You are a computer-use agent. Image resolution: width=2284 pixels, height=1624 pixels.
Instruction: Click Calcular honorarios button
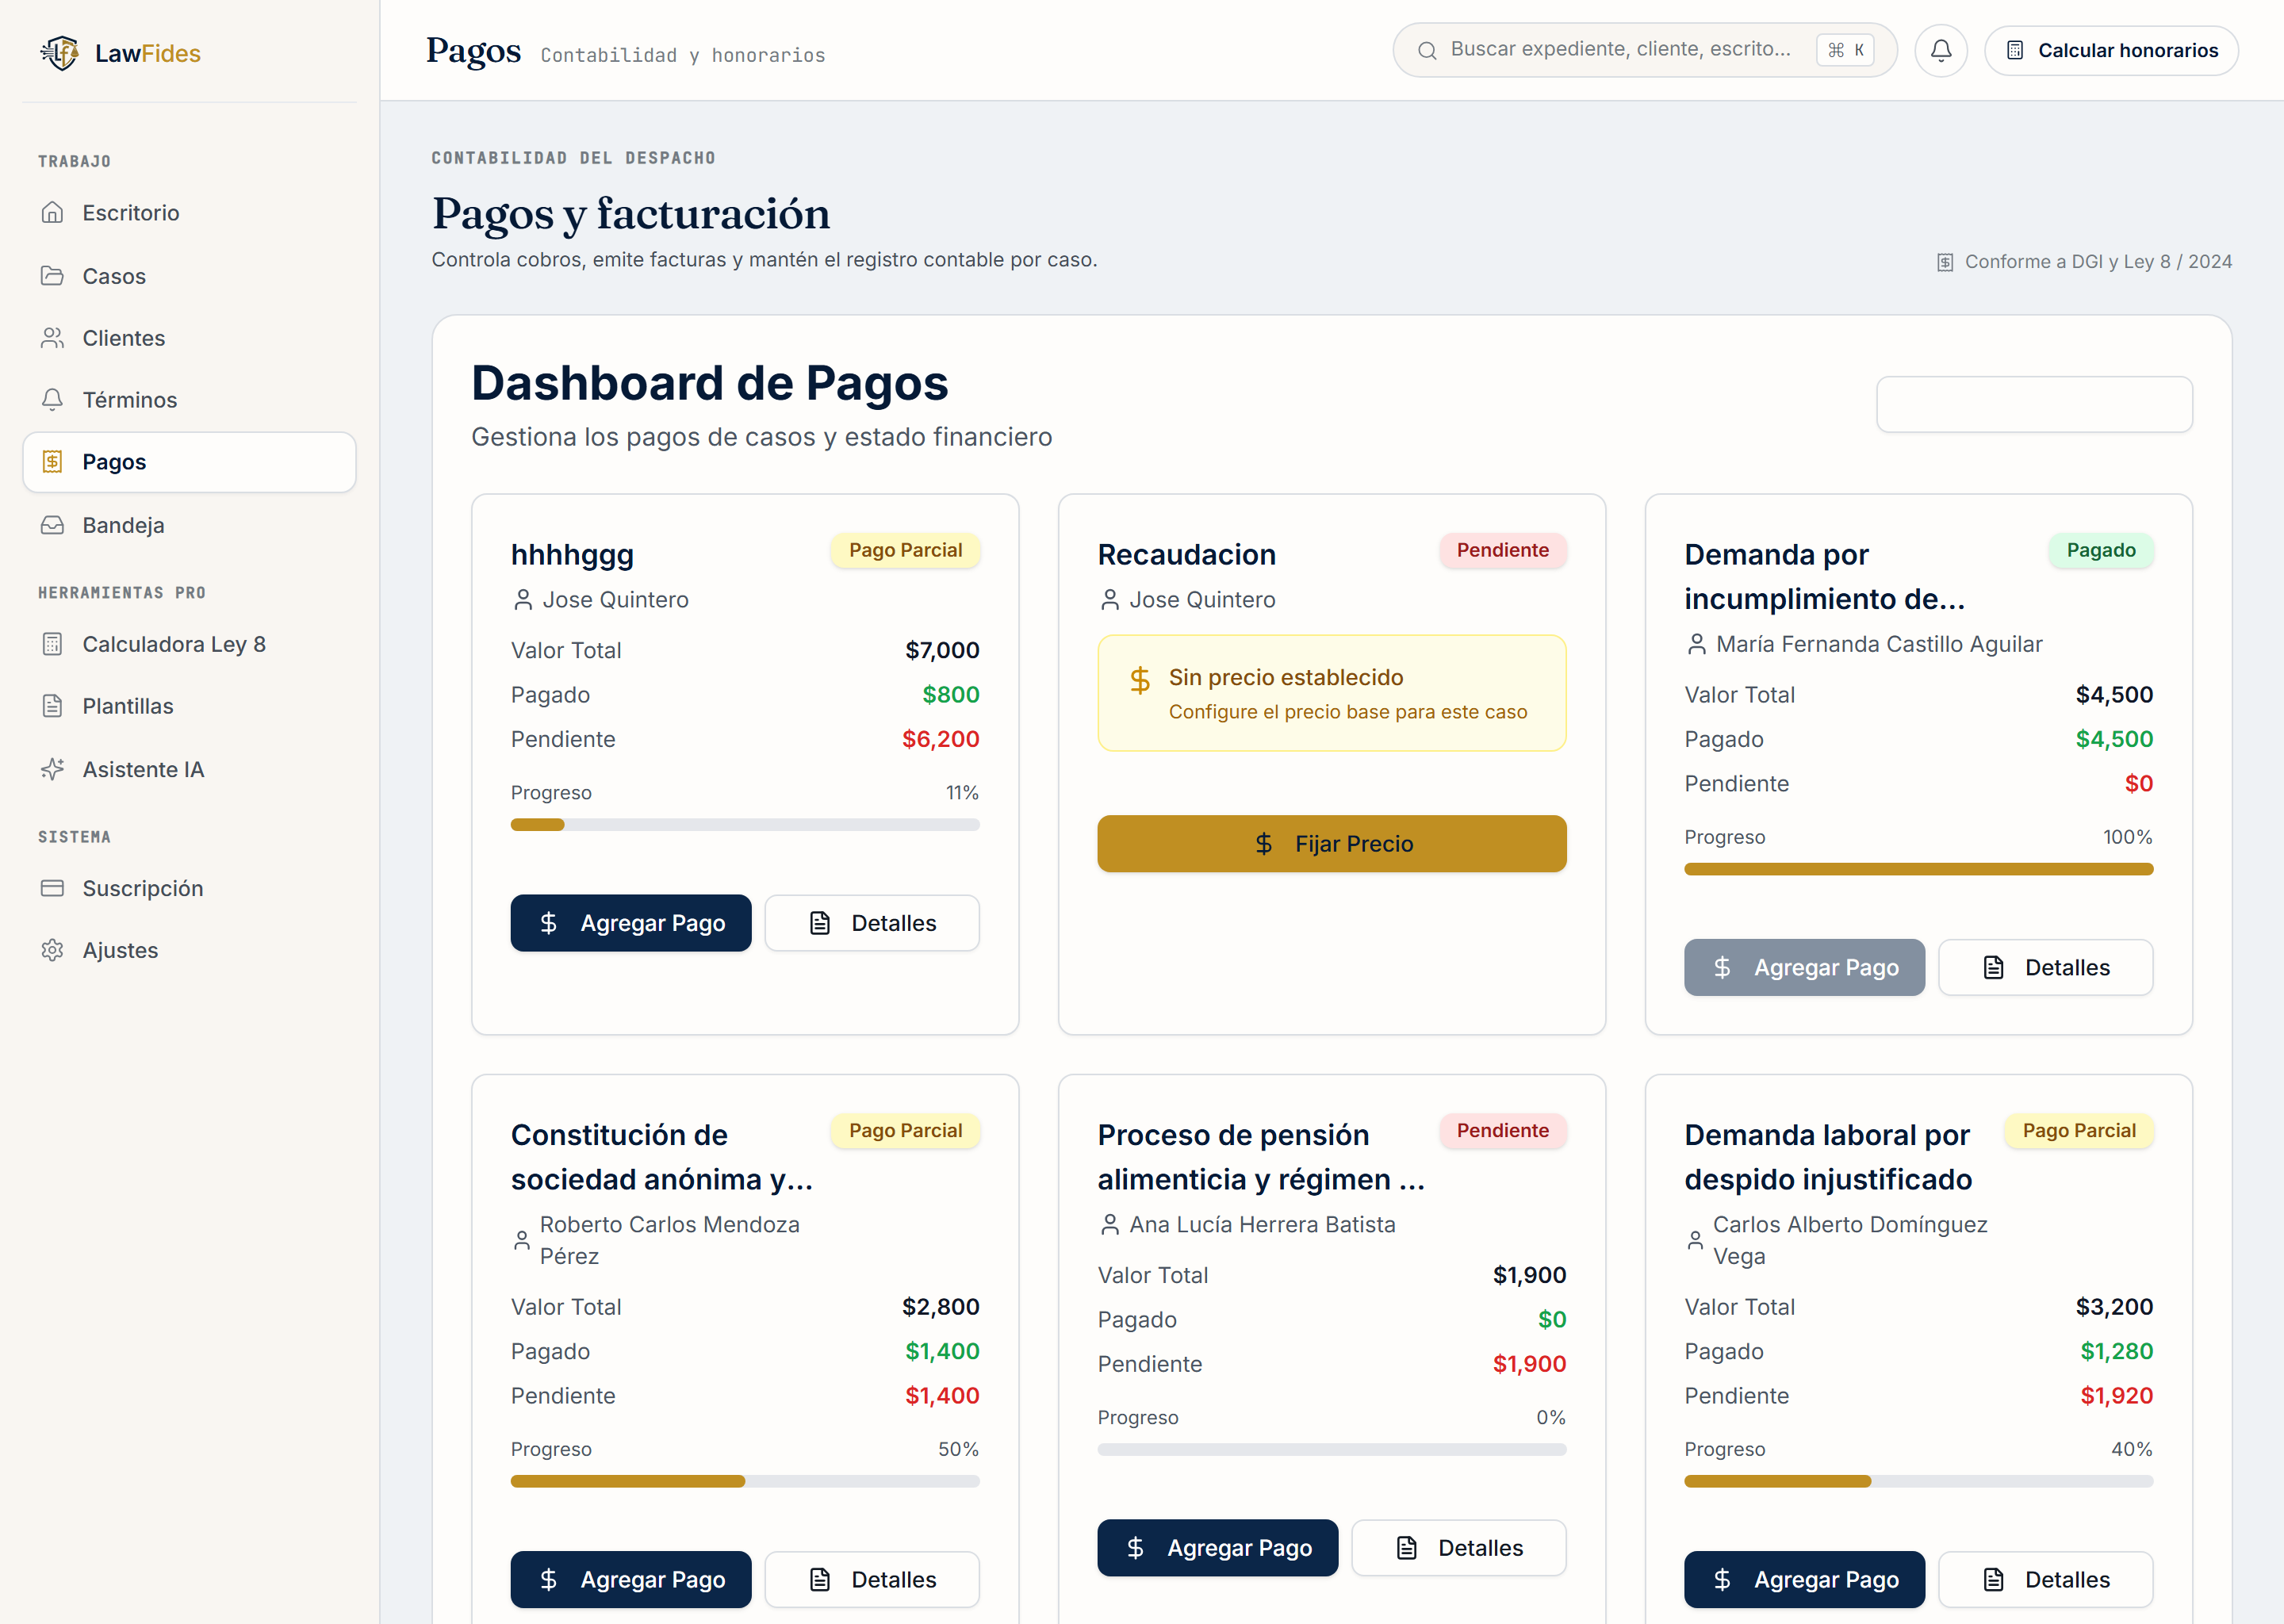2111,50
